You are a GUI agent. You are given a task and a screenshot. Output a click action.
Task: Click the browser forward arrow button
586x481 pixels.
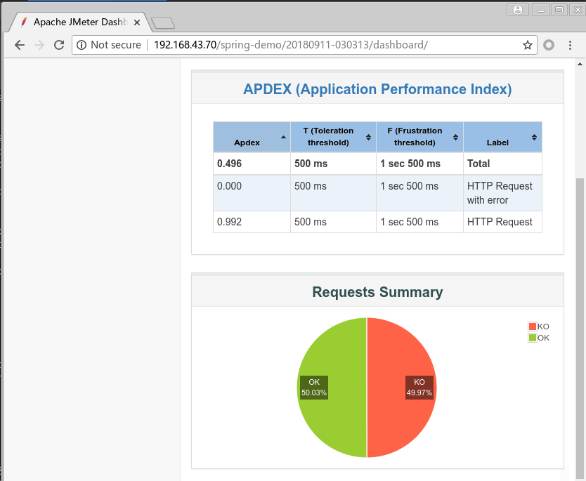coord(39,45)
